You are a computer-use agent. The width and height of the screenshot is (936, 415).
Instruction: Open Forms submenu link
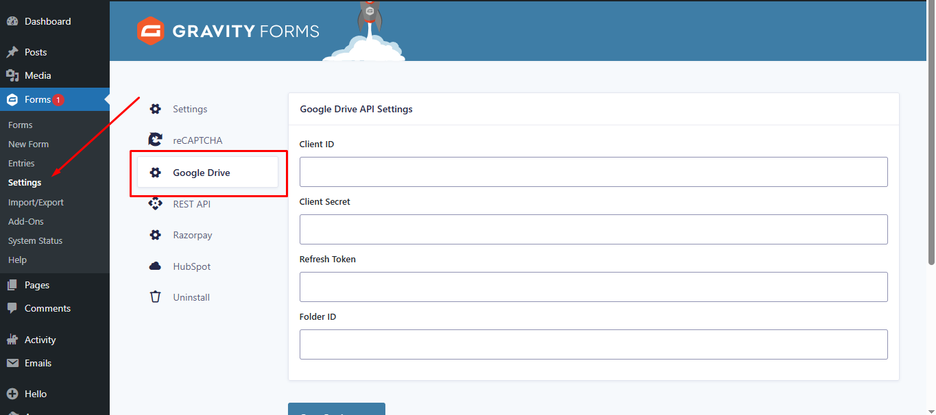click(21, 125)
